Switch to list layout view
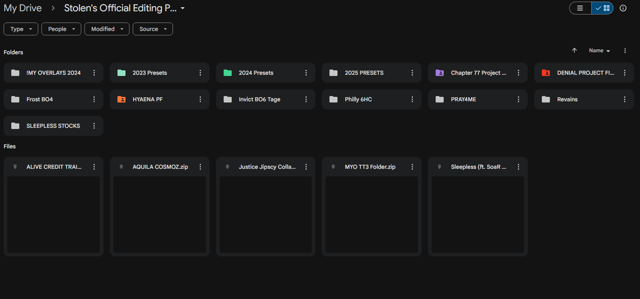The width and height of the screenshot is (640, 299). (580, 8)
